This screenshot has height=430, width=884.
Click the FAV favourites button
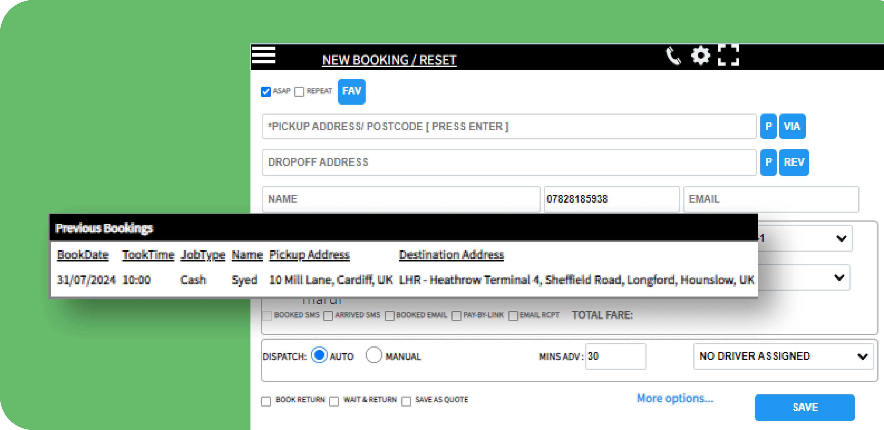click(351, 91)
